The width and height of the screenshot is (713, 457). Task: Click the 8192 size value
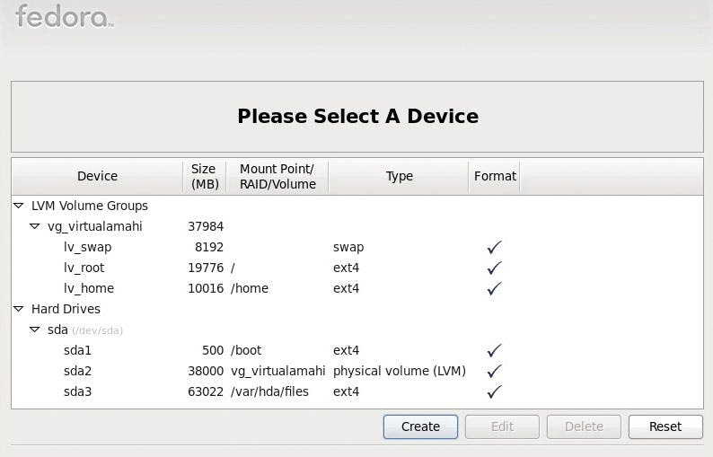209,248
